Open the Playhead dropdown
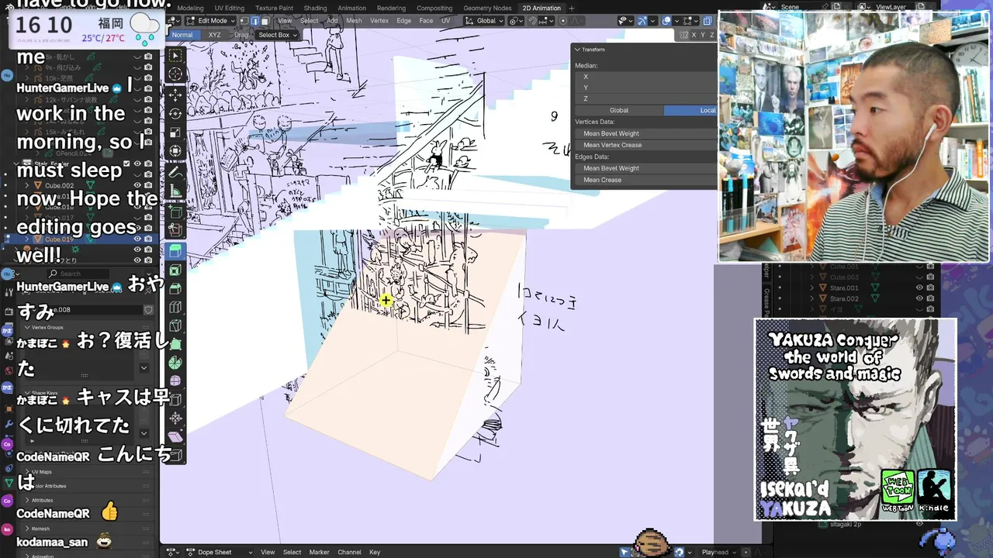The width and height of the screenshot is (993, 558). pos(719,552)
